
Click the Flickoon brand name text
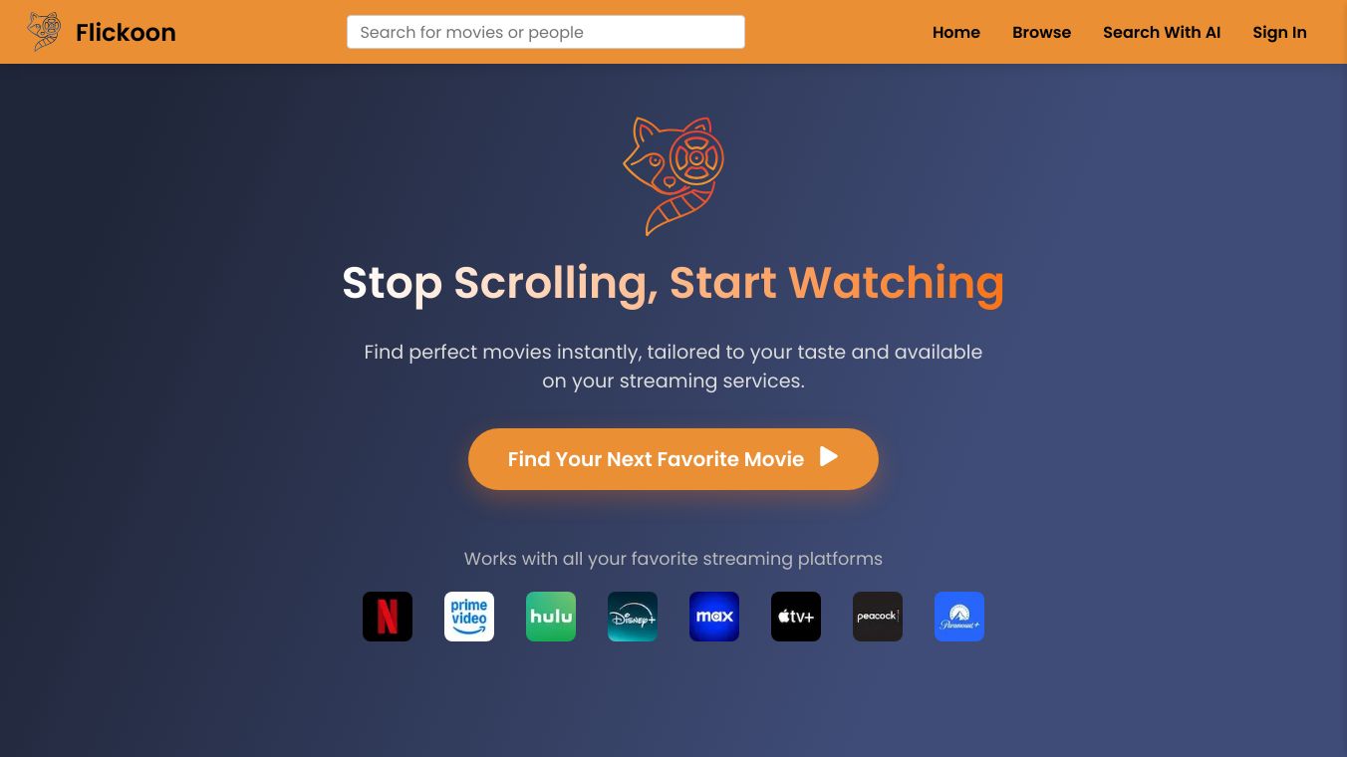tap(126, 32)
